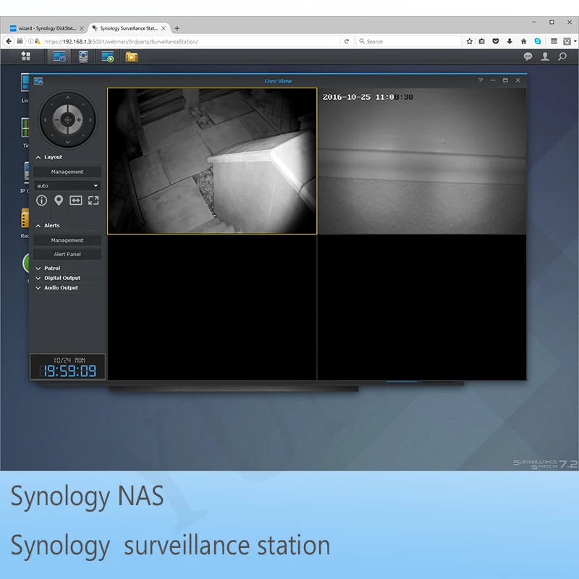Collapse the Layout section
The width and height of the screenshot is (579, 579).
pyautogui.click(x=38, y=157)
